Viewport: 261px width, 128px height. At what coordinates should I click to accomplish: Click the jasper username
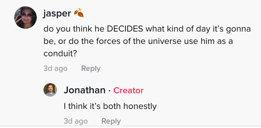[57, 13]
